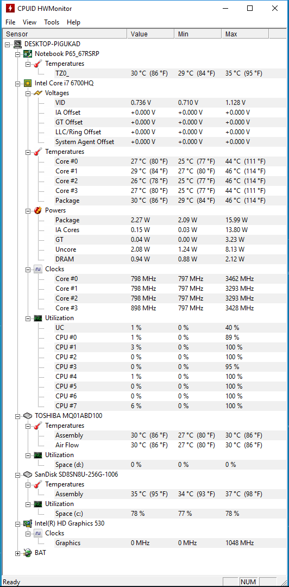Click the Sensor column header
The image size is (289, 587).
(65, 34)
